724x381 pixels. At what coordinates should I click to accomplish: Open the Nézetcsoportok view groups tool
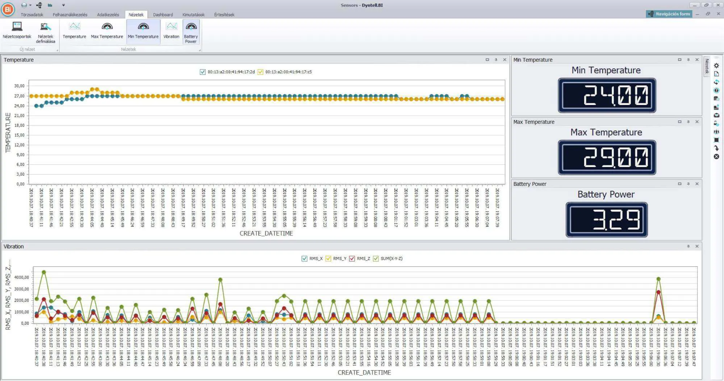pos(17,30)
